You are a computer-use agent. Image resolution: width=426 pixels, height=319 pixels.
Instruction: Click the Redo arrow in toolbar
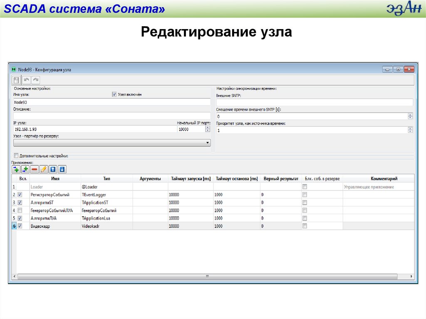point(36,79)
